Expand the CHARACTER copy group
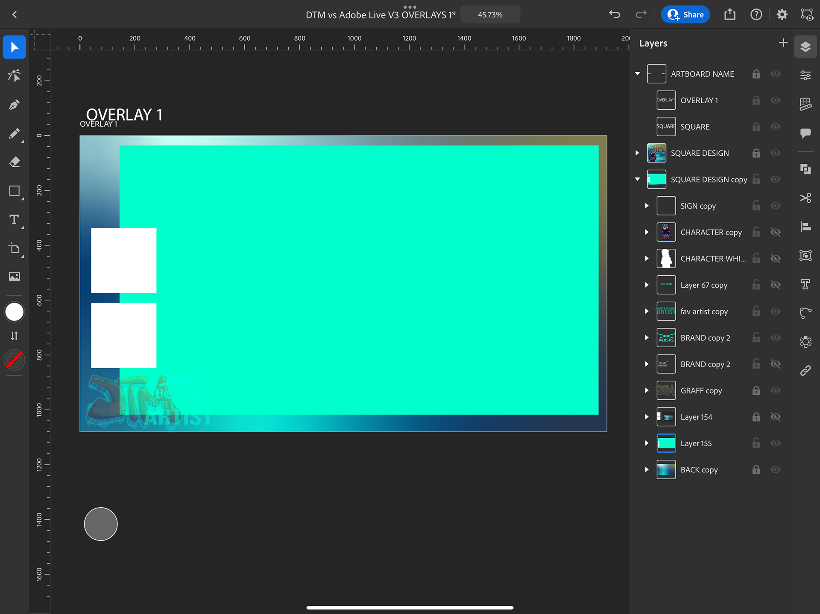Screen dimensions: 820x614 pyautogui.click(x=647, y=232)
